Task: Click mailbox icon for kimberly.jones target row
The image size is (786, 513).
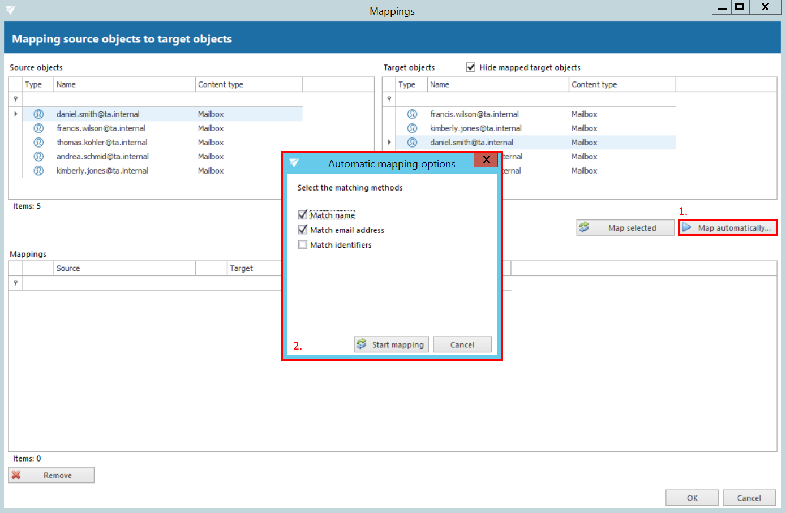Action: [x=412, y=128]
